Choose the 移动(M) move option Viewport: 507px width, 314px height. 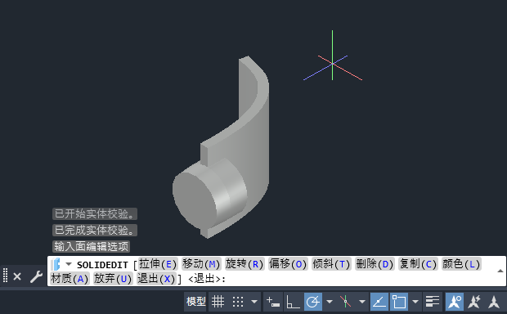click(201, 264)
